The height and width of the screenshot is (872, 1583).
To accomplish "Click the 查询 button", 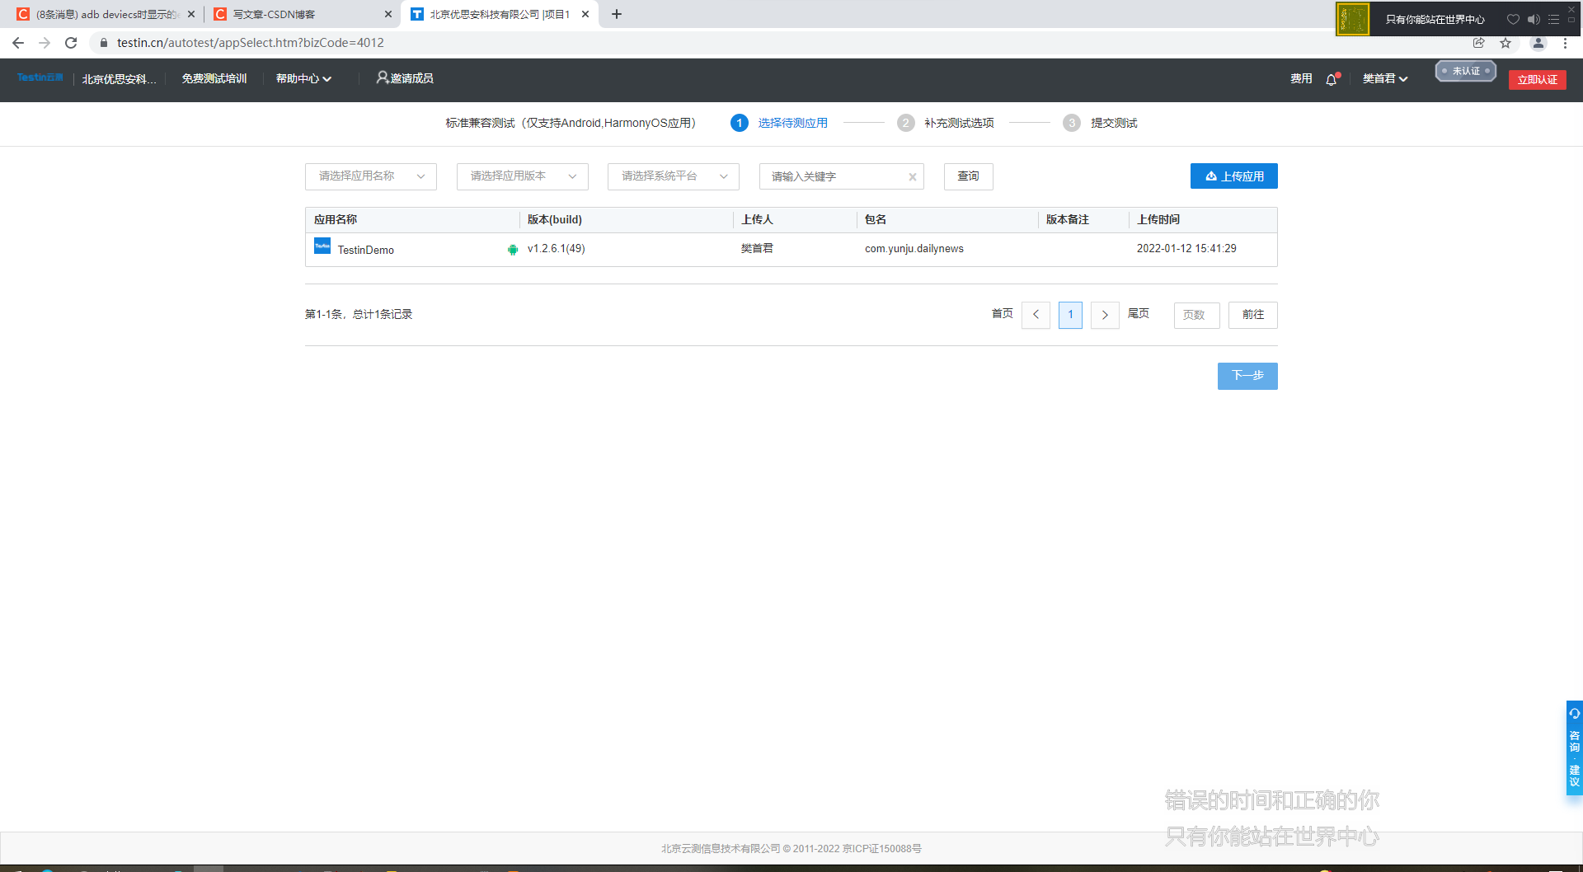I will click(x=969, y=176).
